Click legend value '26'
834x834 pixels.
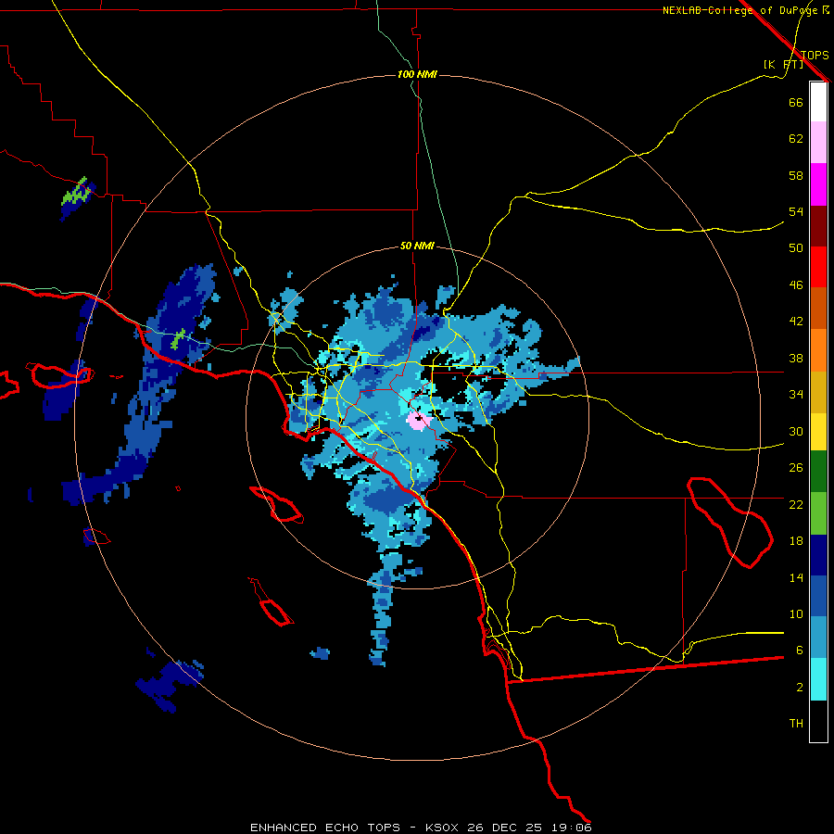(x=796, y=468)
